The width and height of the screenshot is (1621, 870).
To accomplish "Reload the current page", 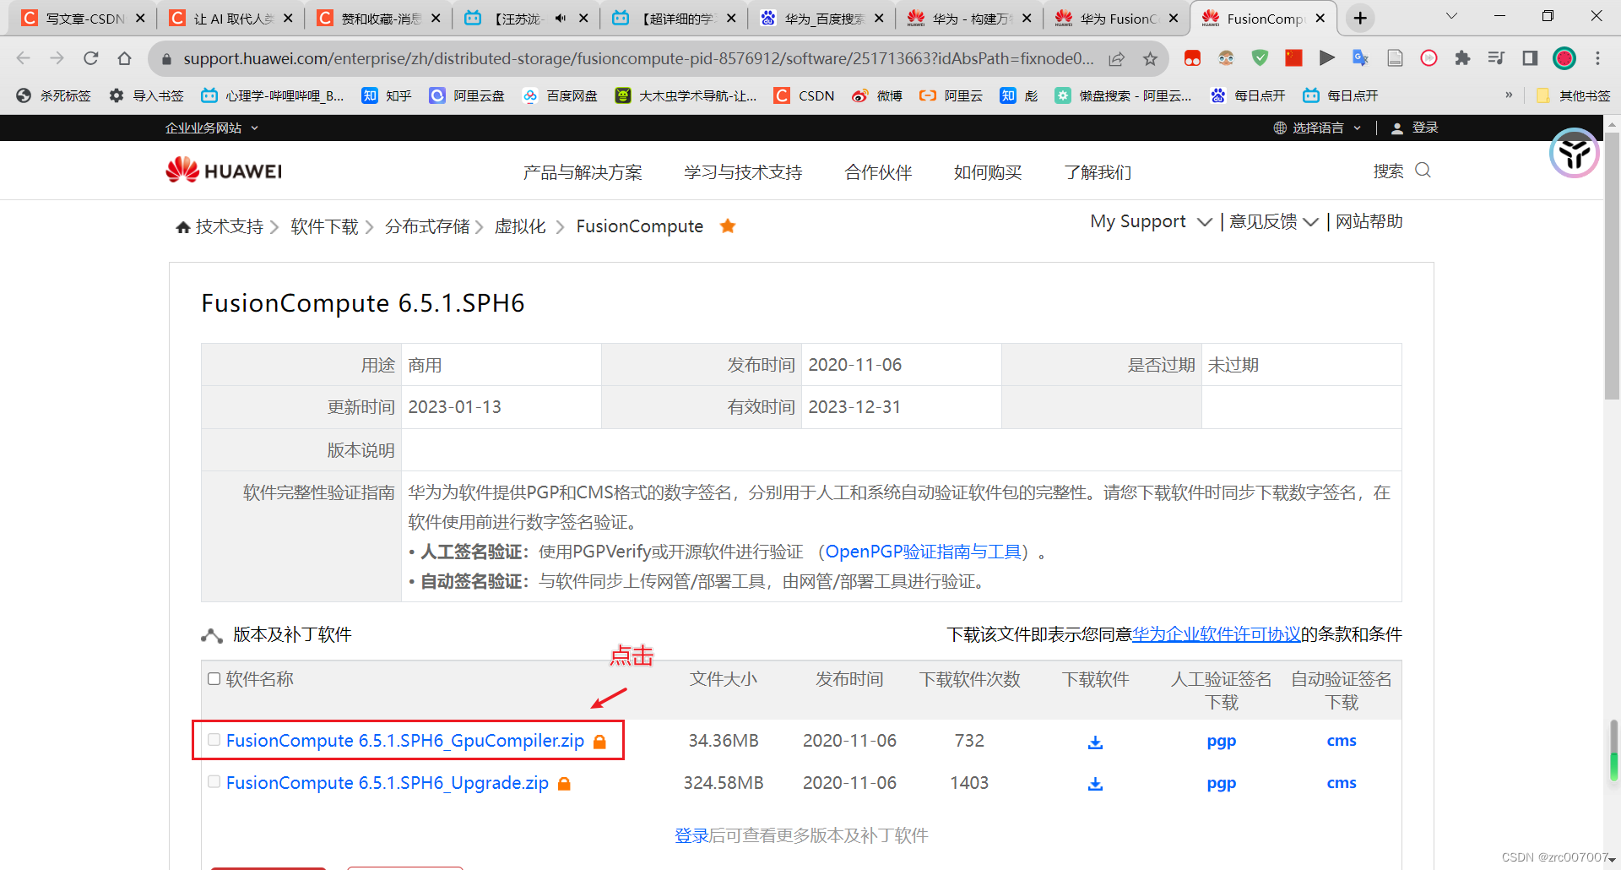I will (x=91, y=58).
